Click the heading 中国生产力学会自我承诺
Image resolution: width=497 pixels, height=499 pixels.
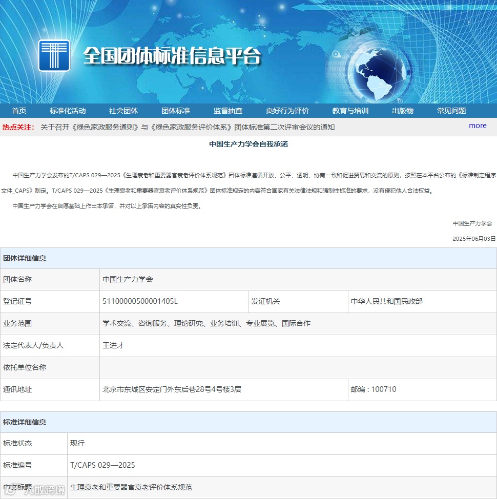(248, 144)
